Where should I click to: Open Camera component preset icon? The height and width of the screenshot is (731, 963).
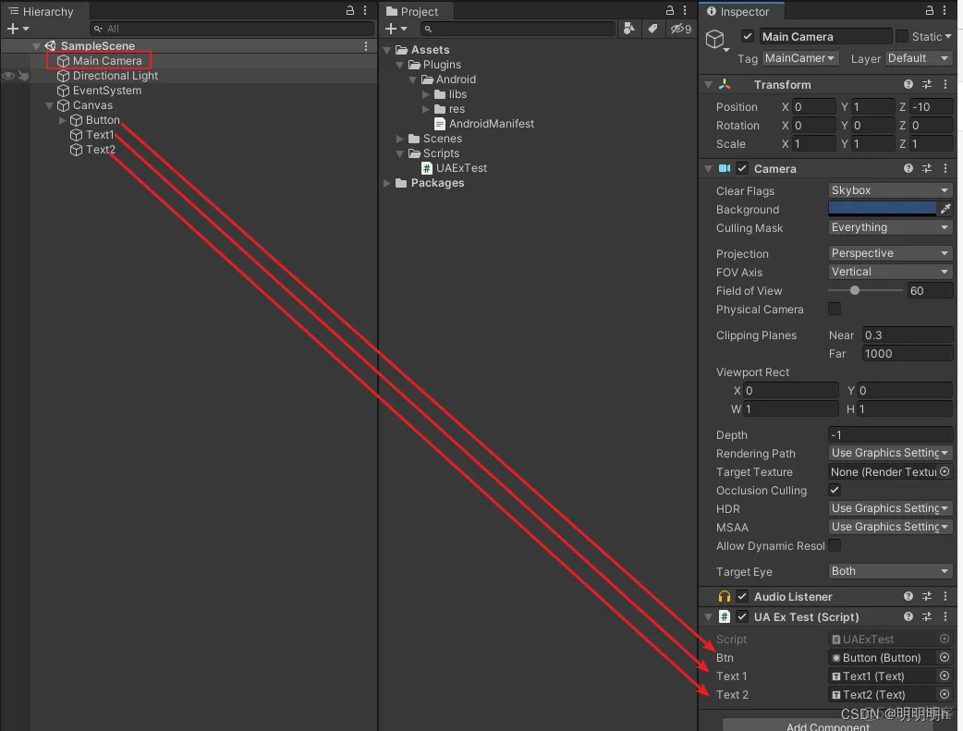click(x=927, y=168)
